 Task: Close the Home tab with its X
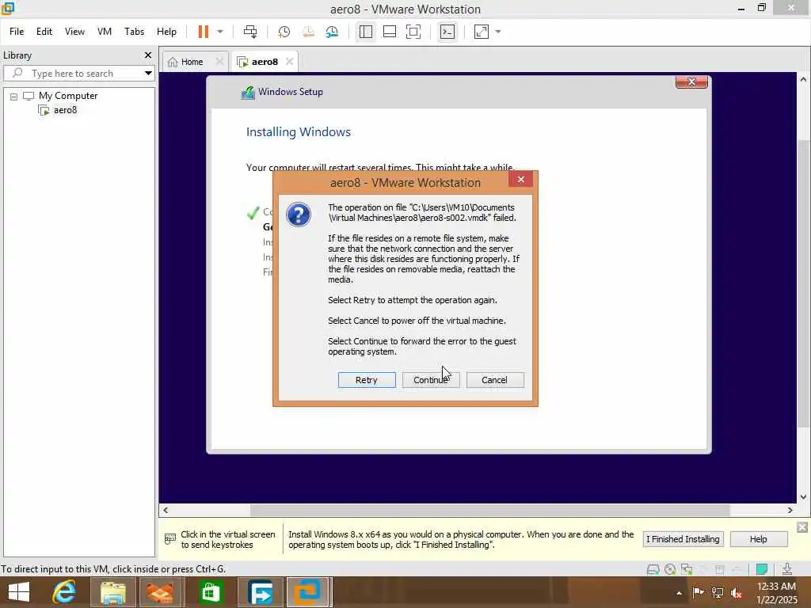click(219, 62)
